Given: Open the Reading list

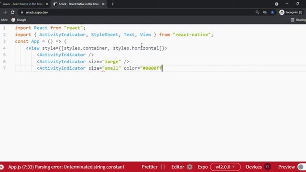Looking at the screenshot, I should 298,20.
